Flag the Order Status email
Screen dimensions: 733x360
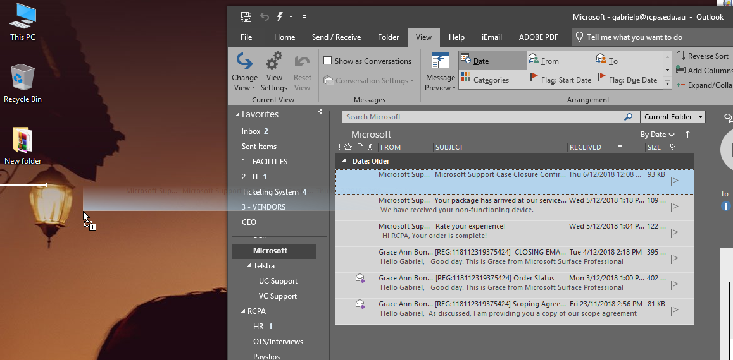[675, 284]
